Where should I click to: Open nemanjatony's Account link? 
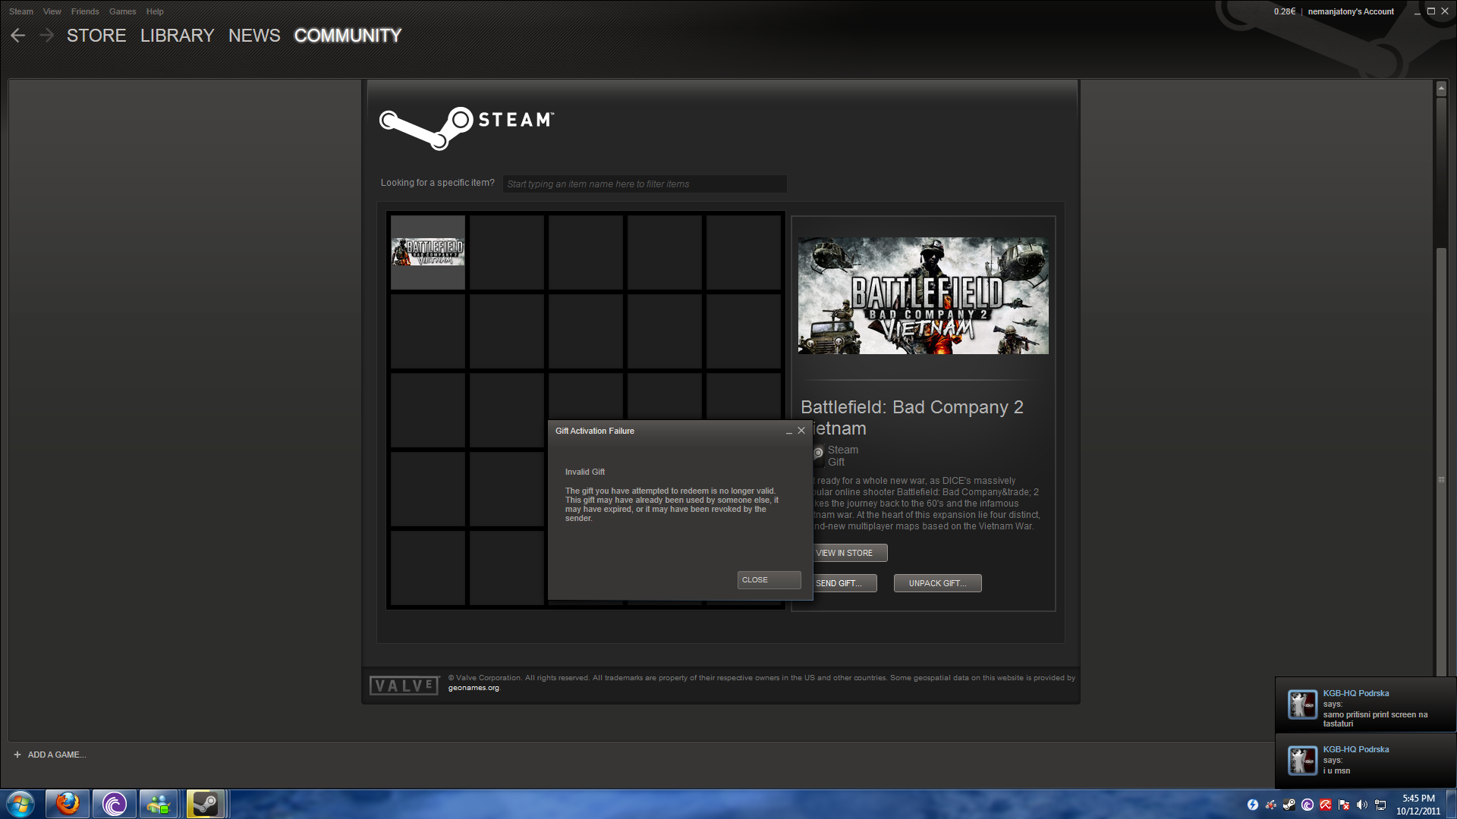(1351, 11)
